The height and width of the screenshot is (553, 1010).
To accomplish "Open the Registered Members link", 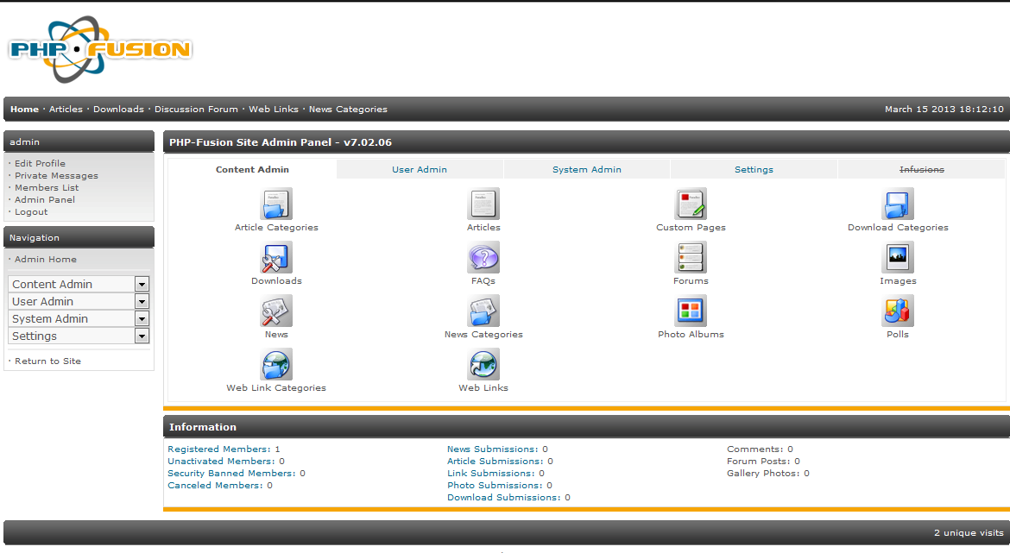I will (x=219, y=449).
